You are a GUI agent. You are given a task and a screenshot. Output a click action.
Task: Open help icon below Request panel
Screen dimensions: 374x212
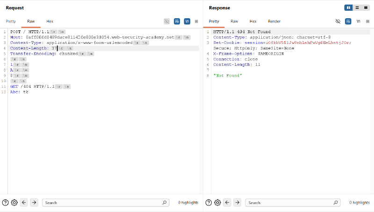5,203
